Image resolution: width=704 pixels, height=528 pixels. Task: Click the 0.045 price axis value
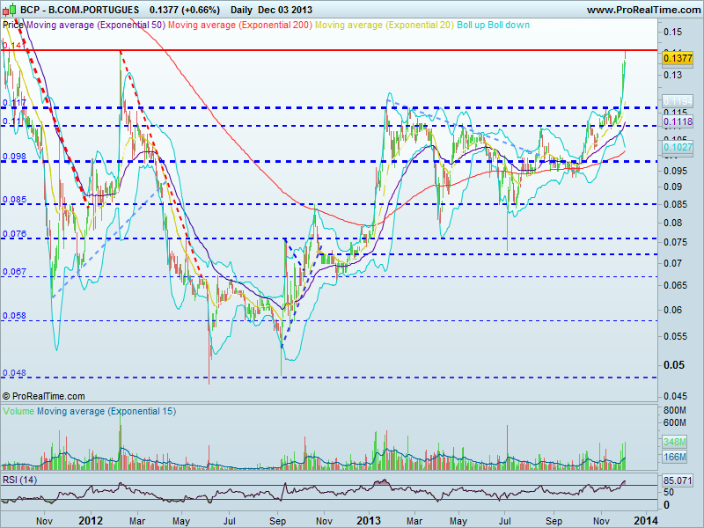pyautogui.click(x=675, y=396)
